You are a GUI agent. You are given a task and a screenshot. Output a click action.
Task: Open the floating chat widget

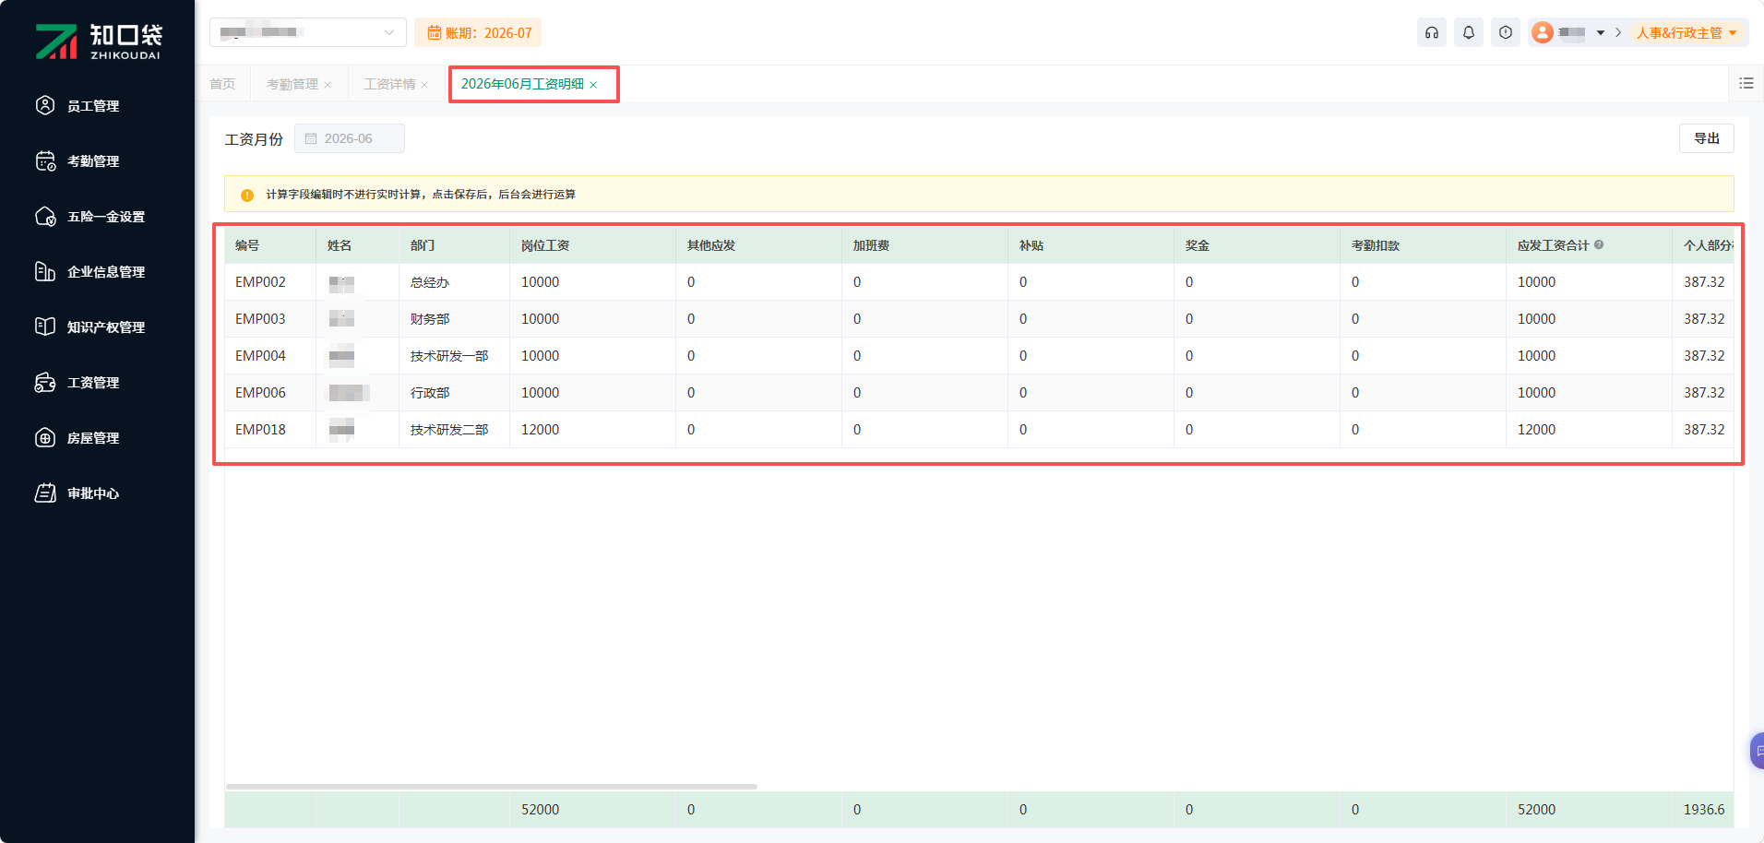[x=1758, y=751]
